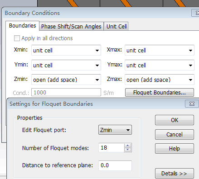Select the Boundaries tab
The image size is (199, 179).
click(23, 26)
